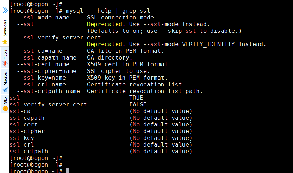Click 'SSL cipher to use.' text

tap(118, 71)
